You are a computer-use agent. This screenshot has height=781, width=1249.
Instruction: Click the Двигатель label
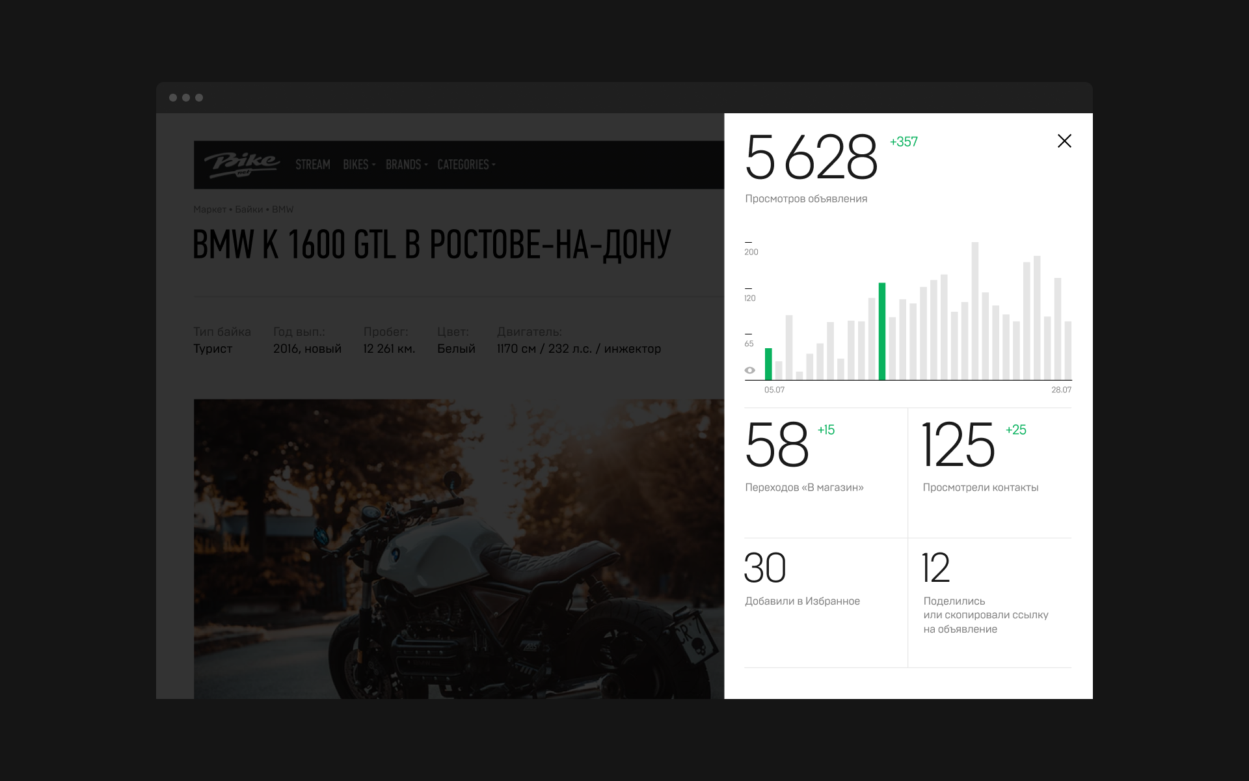(x=530, y=332)
